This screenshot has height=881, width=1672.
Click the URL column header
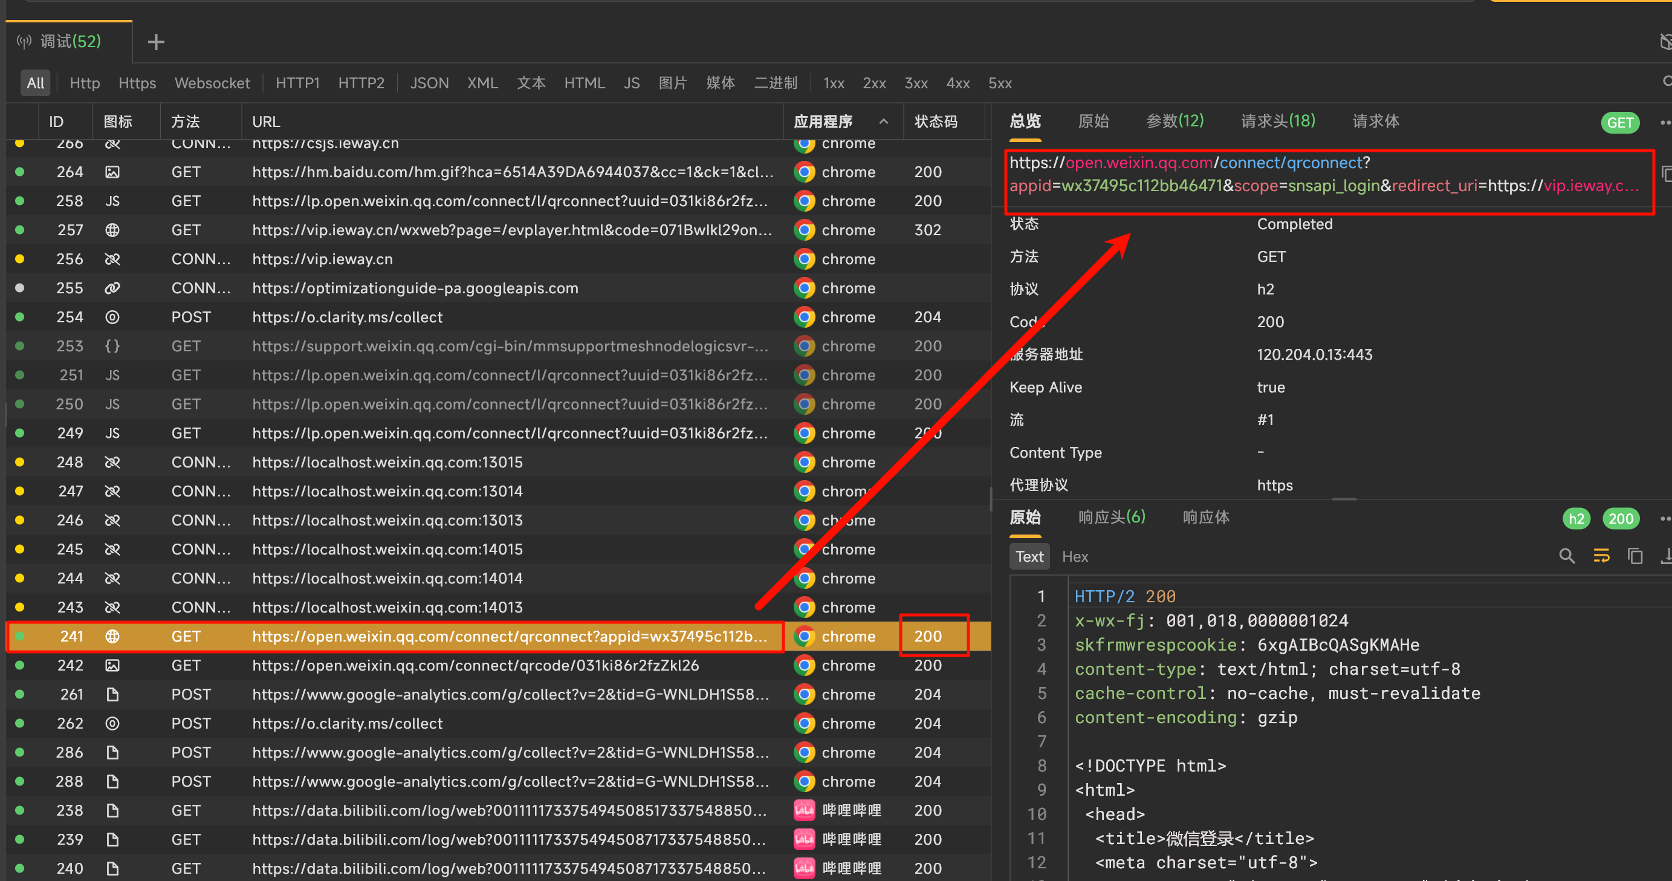266,122
